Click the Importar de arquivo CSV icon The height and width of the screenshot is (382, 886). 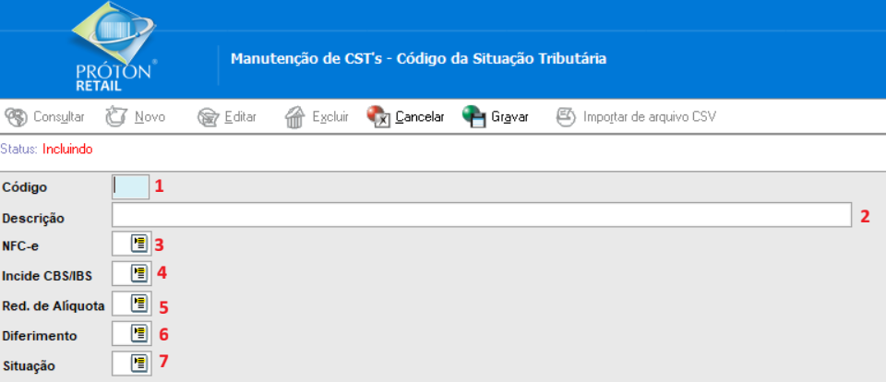[565, 117]
